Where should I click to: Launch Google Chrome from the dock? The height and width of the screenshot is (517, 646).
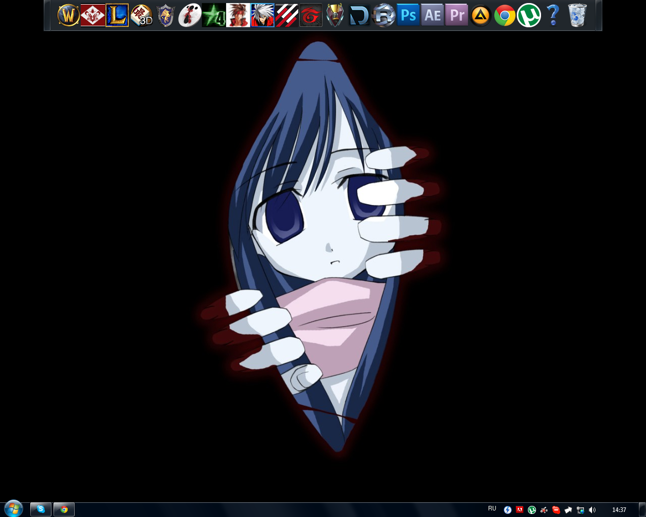504,15
